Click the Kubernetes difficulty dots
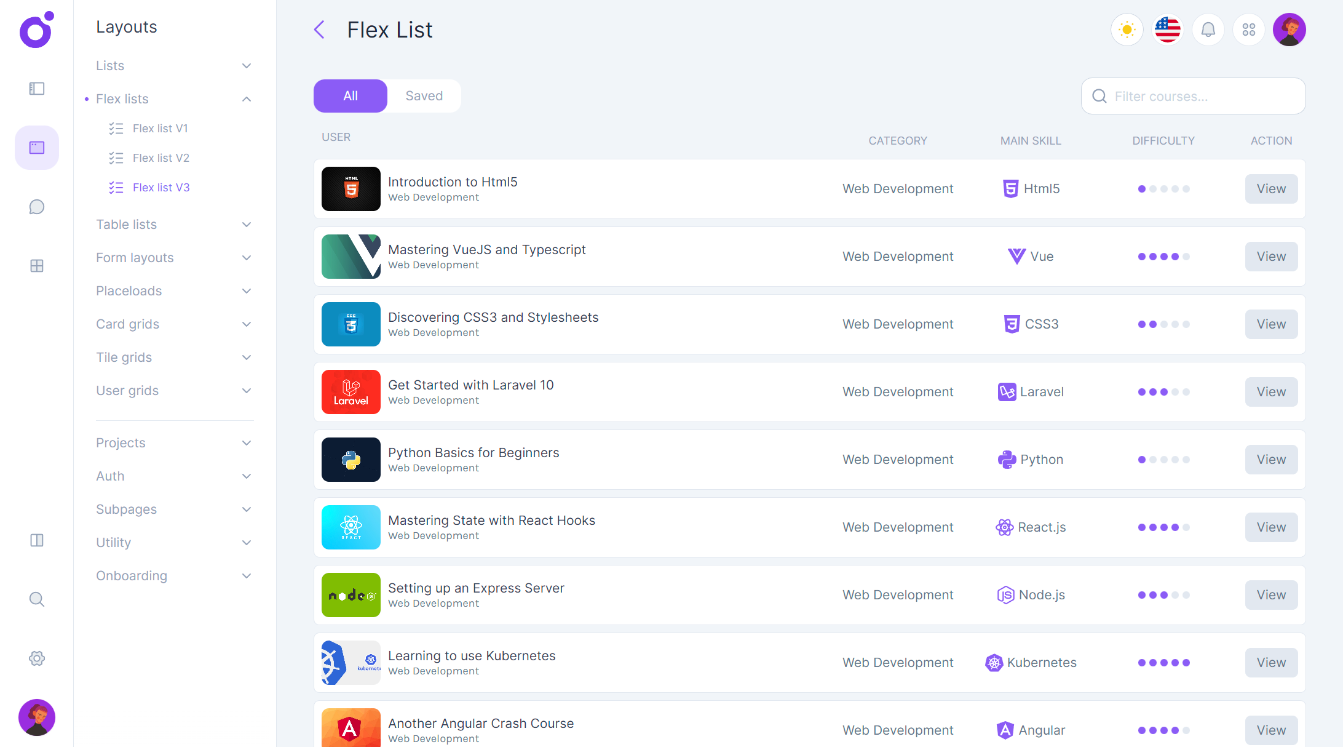Image resolution: width=1343 pixels, height=747 pixels. [x=1164, y=663]
